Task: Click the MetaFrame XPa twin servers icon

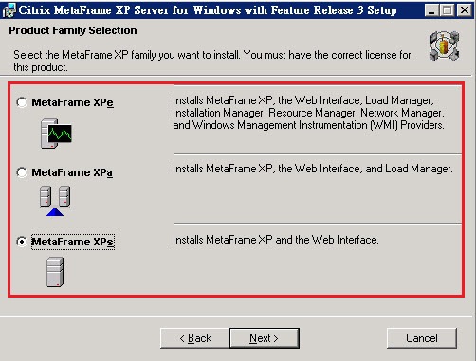Action: 55,201
